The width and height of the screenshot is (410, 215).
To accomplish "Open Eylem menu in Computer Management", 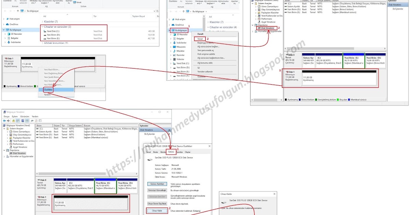I will [x=14, y=116].
